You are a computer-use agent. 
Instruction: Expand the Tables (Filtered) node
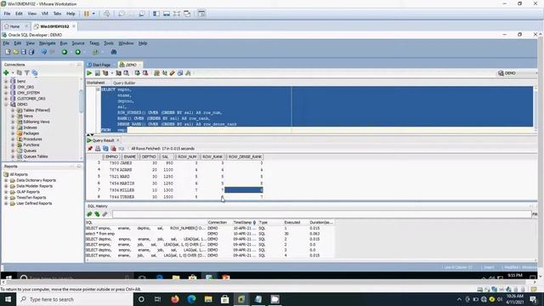click(x=13, y=110)
